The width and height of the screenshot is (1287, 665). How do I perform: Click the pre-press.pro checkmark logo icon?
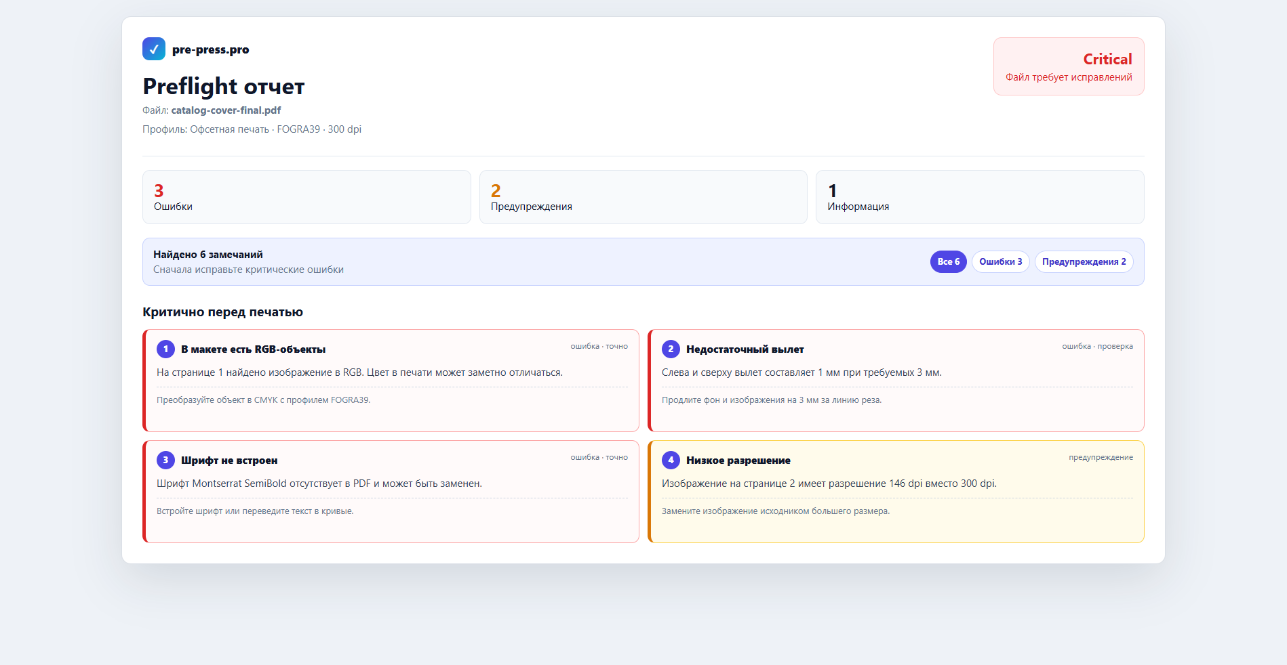154,49
